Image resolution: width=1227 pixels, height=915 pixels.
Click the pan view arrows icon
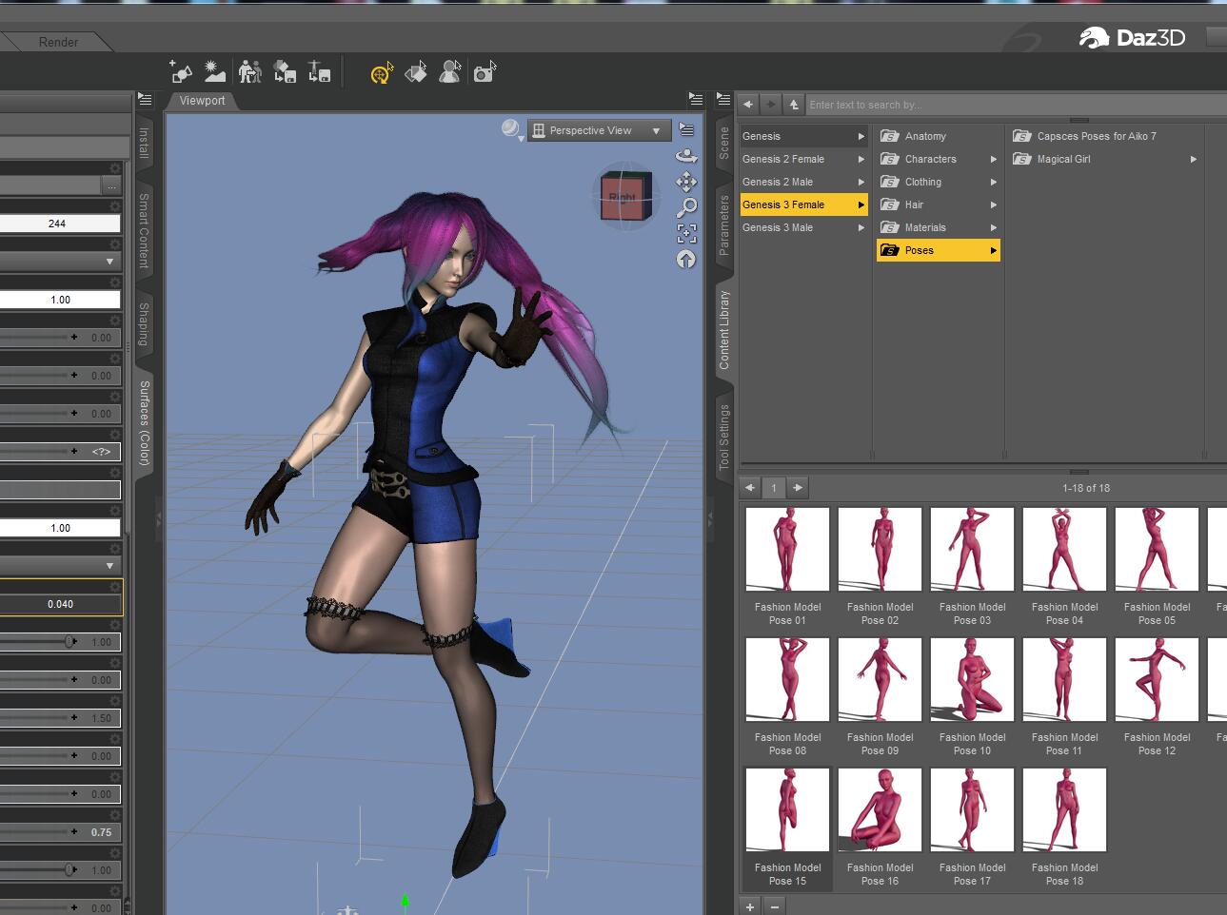tap(685, 182)
